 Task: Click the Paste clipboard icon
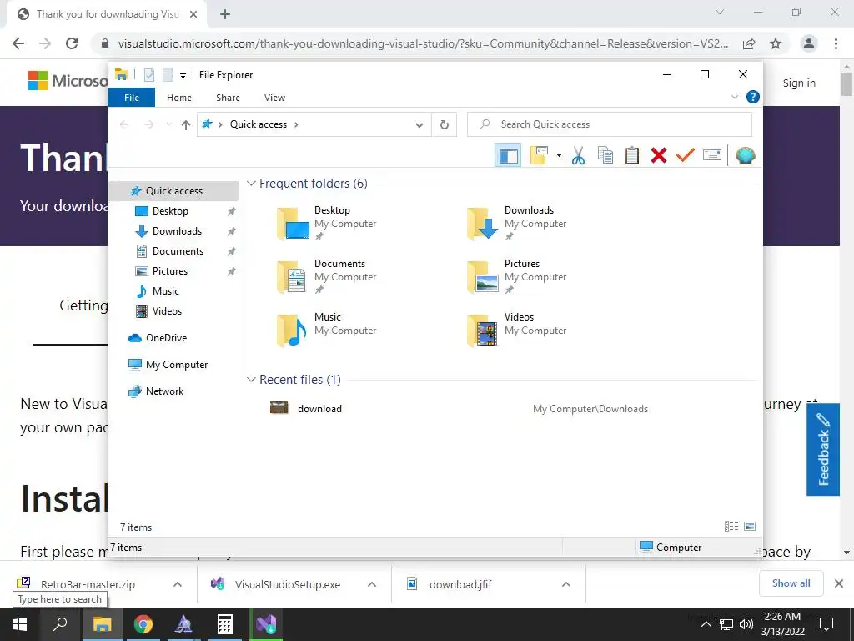tap(632, 156)
